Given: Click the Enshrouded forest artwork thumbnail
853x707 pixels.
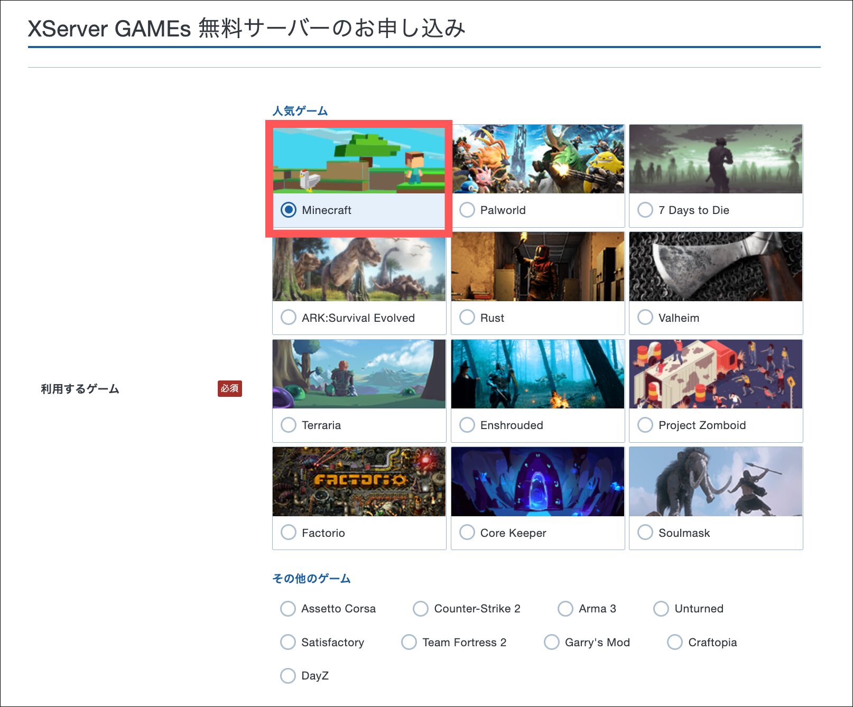Looking at the screenshot, I should [x=538, y=374].
